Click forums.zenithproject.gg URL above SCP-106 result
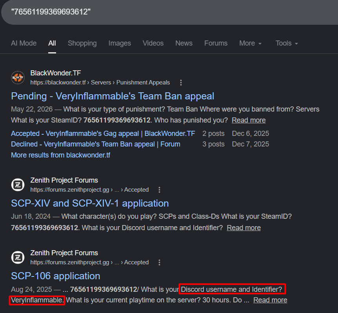The width and height of the screenshot is (338, 313). point(89,262)
